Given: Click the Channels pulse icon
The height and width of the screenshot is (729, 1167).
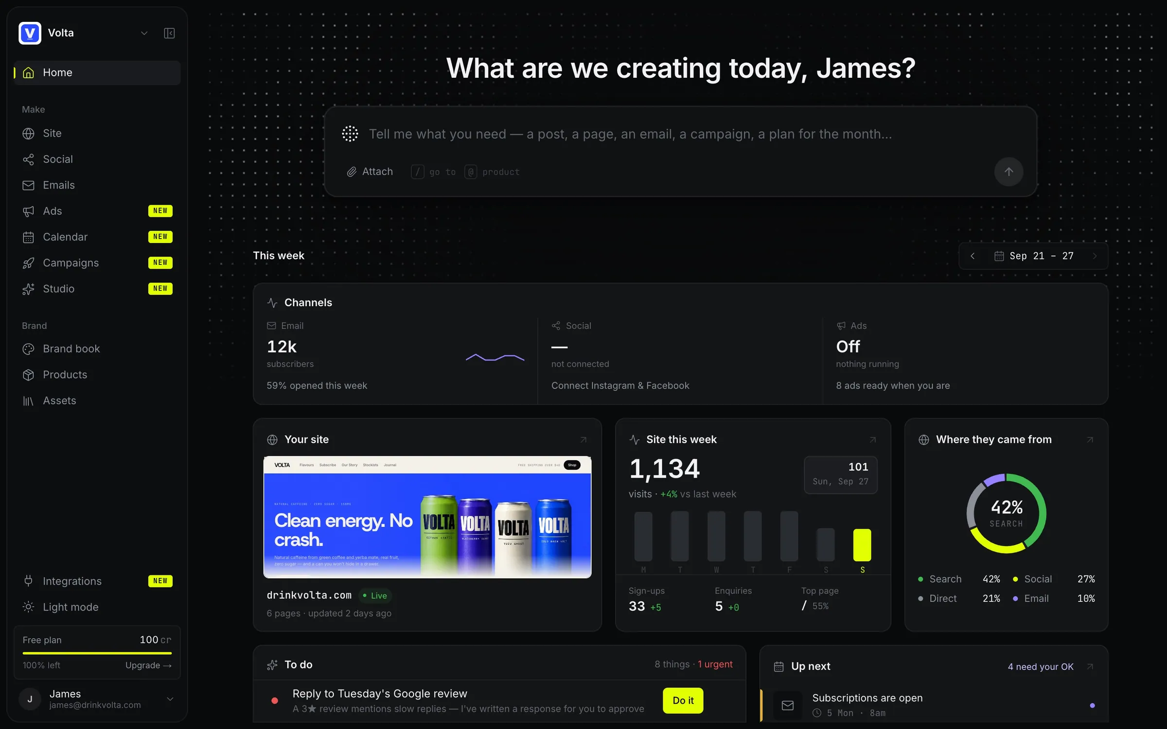Looking at the screenshot, I should (x=272, y=303).
